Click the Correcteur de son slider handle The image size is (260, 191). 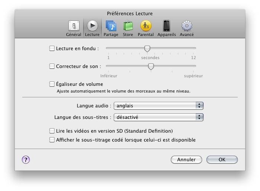coord(151,67)
